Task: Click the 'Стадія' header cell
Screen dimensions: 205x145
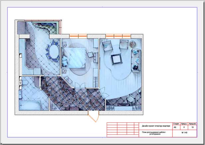Action: click(x=176, y=123)
